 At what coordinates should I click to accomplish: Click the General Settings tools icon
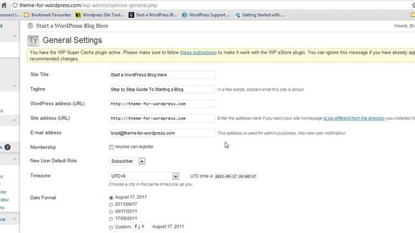point(33,40)
